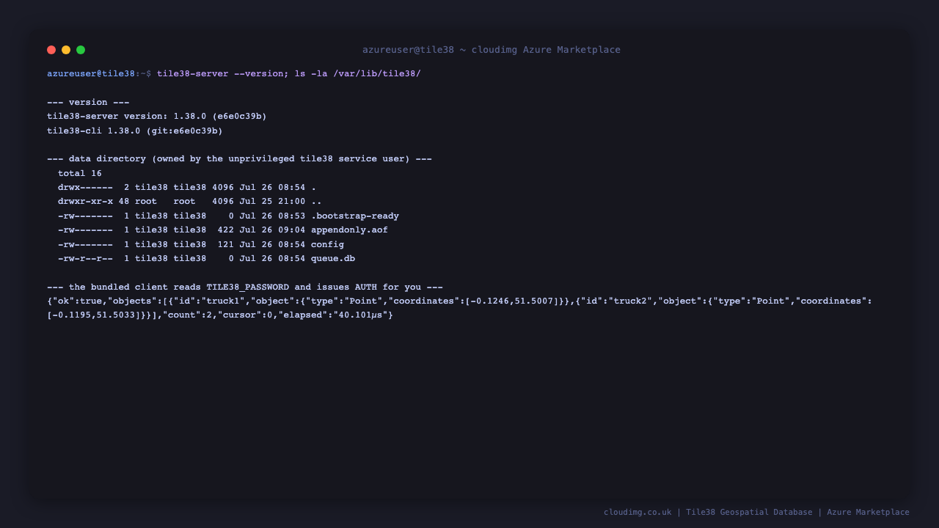Click the drwxr-xr-x root parent directory row
This screenshot has height=528, width=939.
point(190,202)
